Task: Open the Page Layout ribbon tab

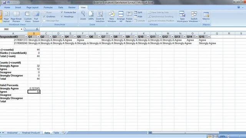Action: point(32,7)
